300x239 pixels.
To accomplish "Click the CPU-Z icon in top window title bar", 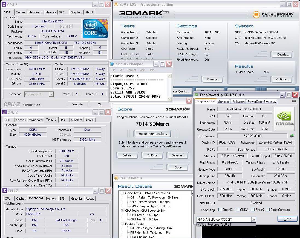I will (x=4, y=4).
